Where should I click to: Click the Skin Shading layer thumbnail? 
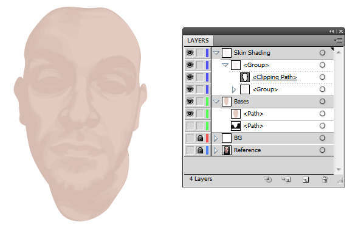227,53
